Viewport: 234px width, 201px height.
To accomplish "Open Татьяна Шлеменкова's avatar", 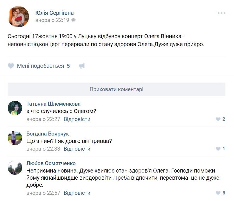I will (15, 108).
